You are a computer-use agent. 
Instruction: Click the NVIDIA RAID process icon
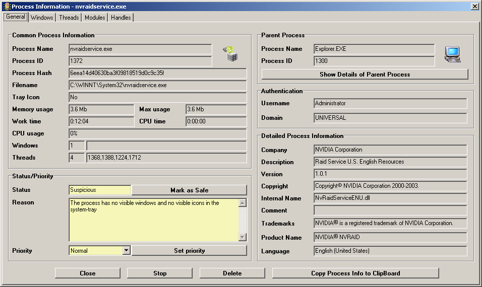[x=230, y=54]
